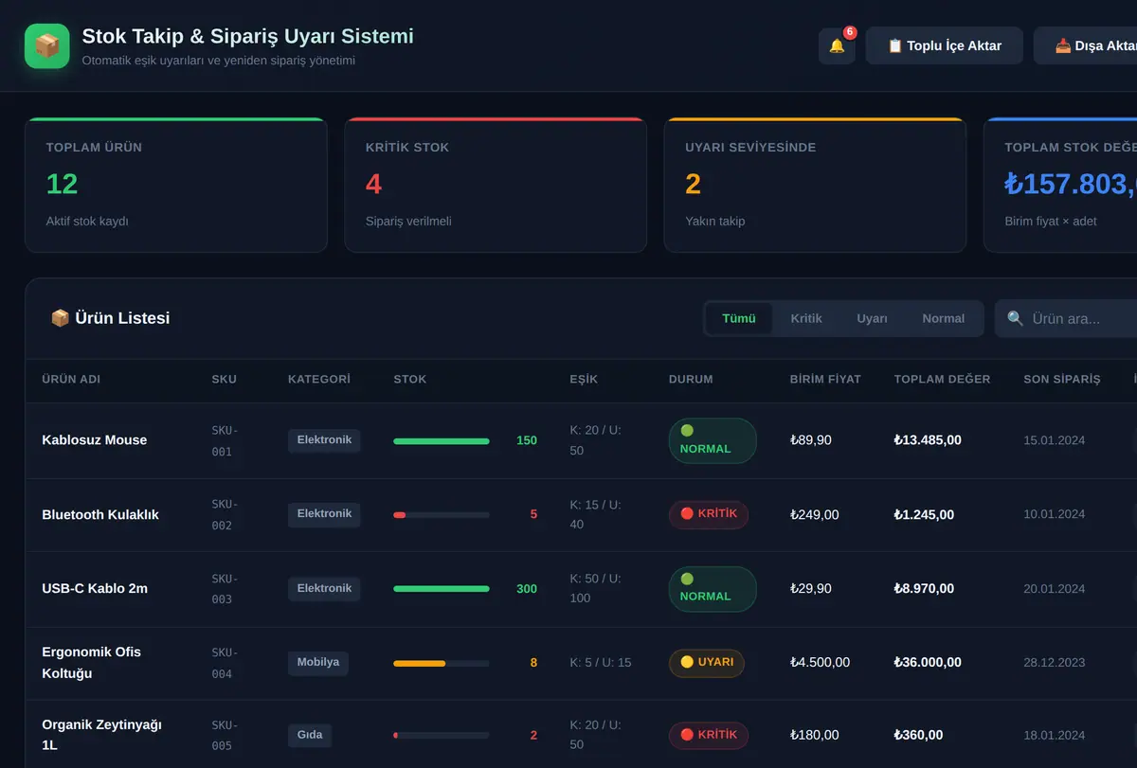Select the Ergonomik Ofis Koltuğu product name
The width and height of the screenshot is (1137, 768).
[92, 663]
